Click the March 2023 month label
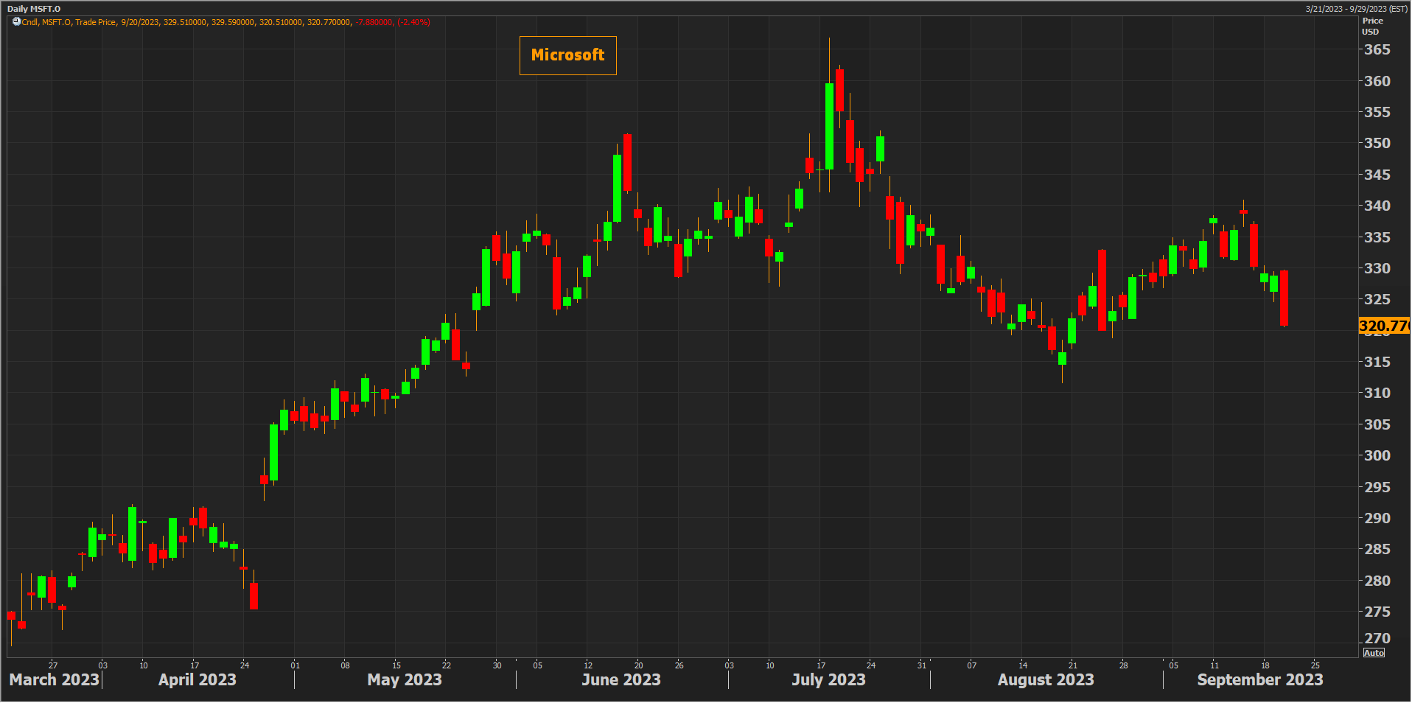1412x703 pixels. 54,679
